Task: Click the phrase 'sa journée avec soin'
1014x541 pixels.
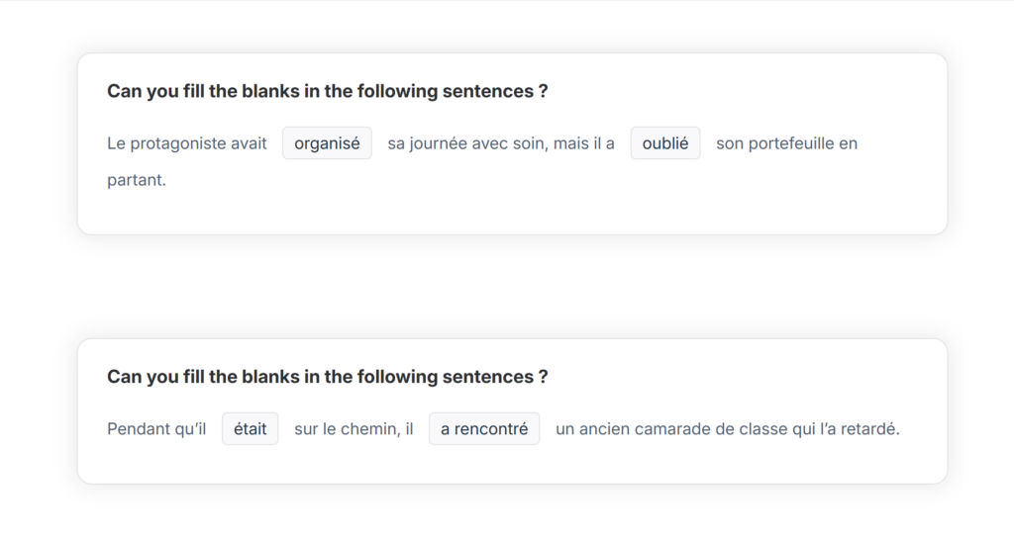Action: (x=465, y=143)
